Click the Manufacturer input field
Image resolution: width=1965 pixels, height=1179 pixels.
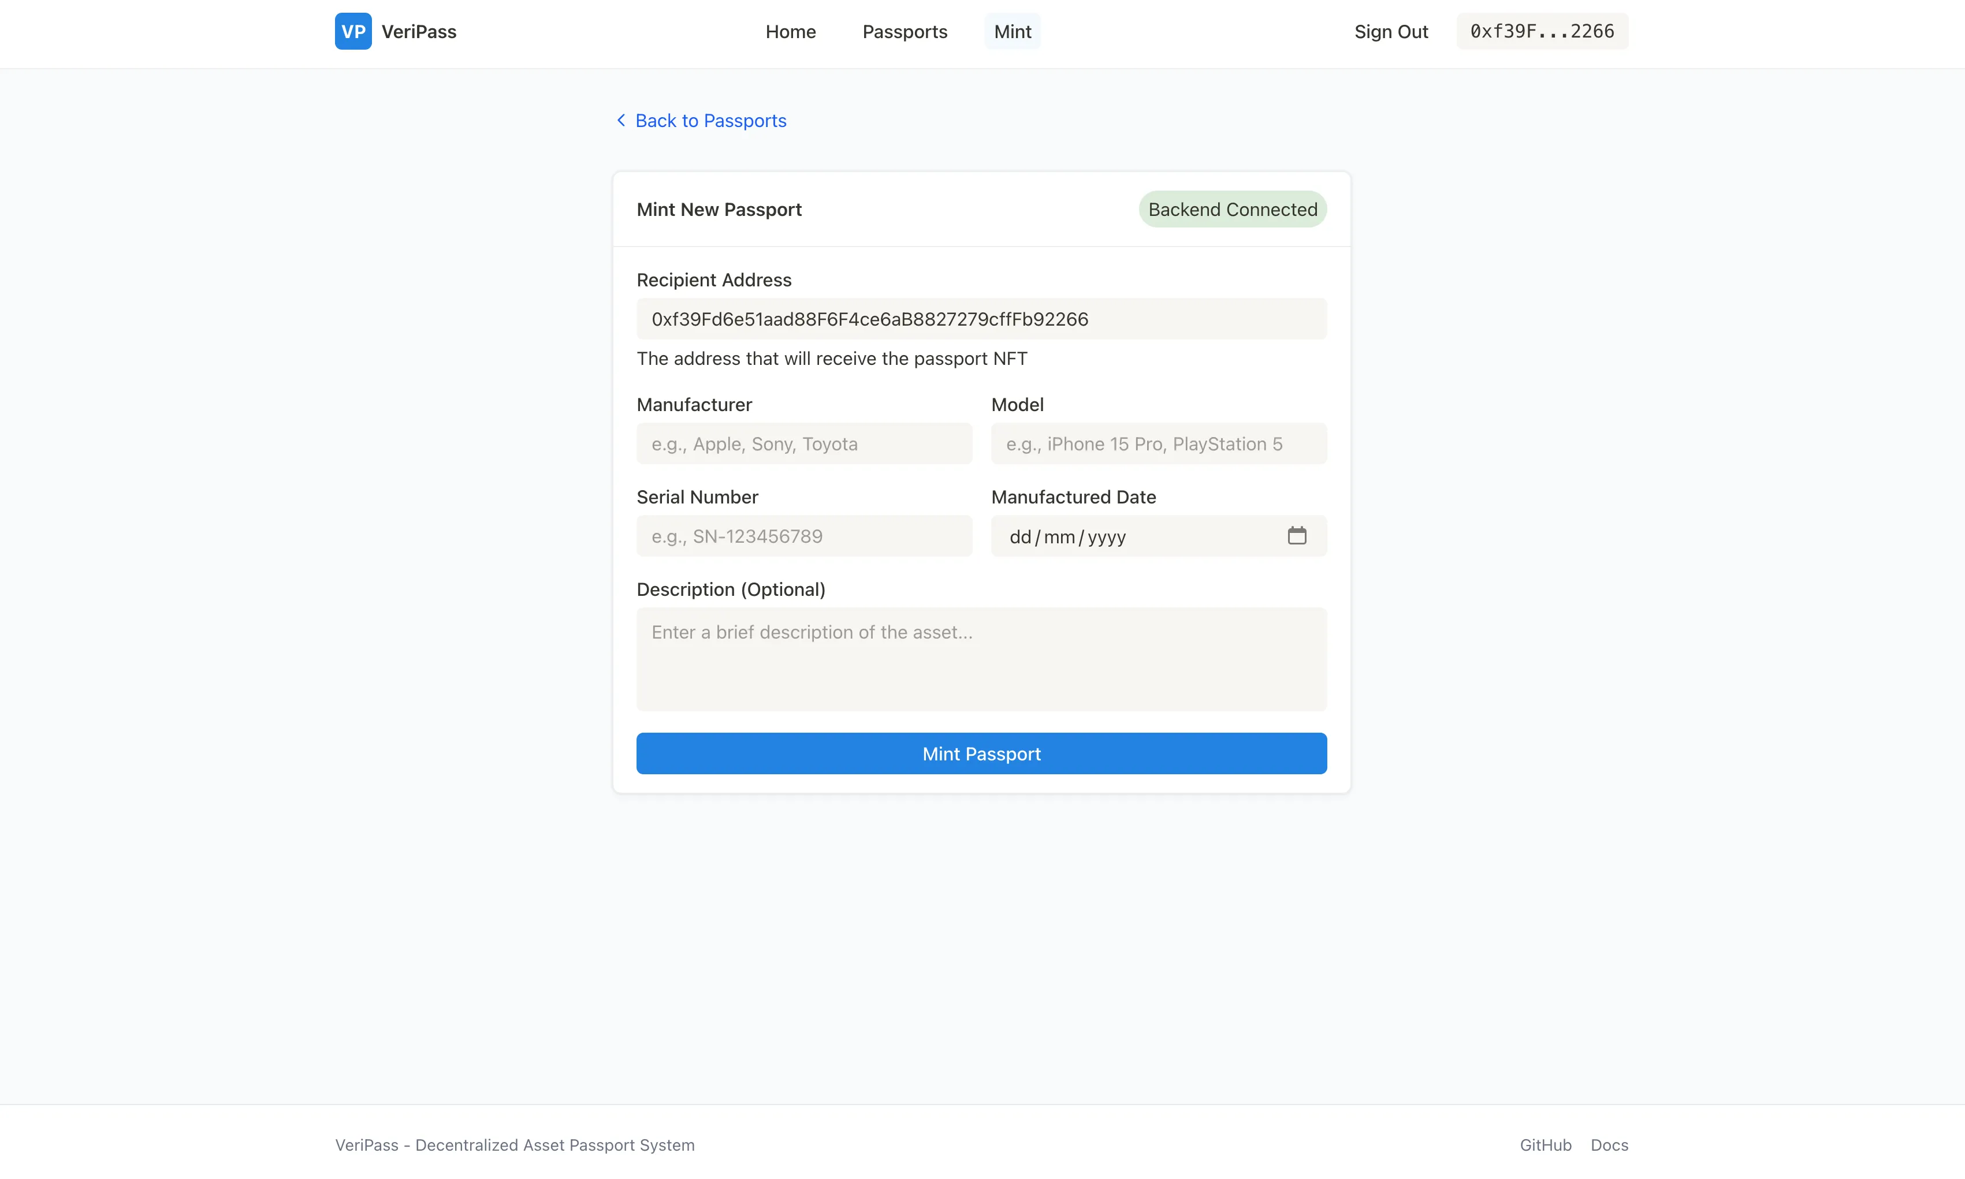click(x=804, y=443)
